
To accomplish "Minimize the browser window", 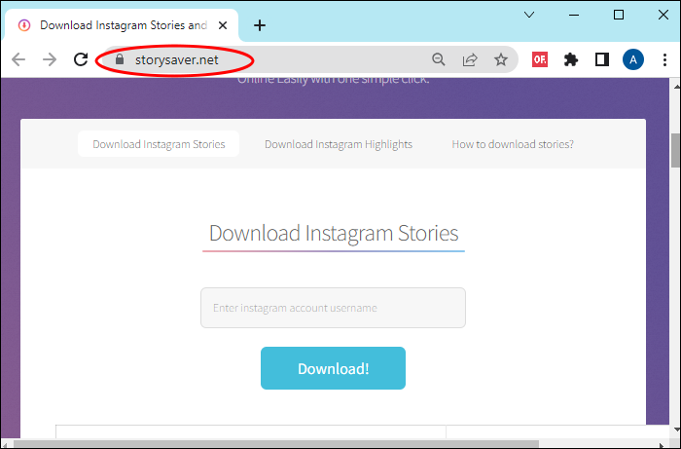I will 574,15.
